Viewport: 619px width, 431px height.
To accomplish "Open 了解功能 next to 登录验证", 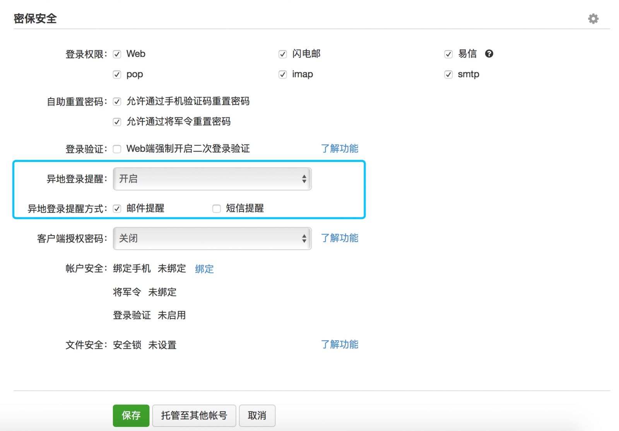I will (340, 148).
